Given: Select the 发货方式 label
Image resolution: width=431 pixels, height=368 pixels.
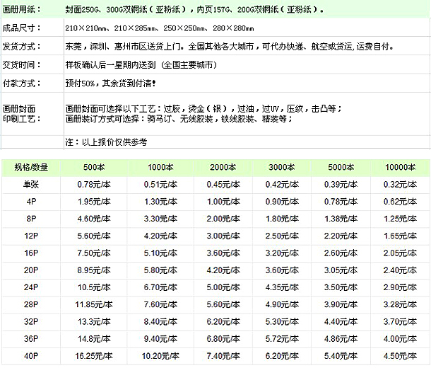Looking at the screenshot, I should 22,47.
